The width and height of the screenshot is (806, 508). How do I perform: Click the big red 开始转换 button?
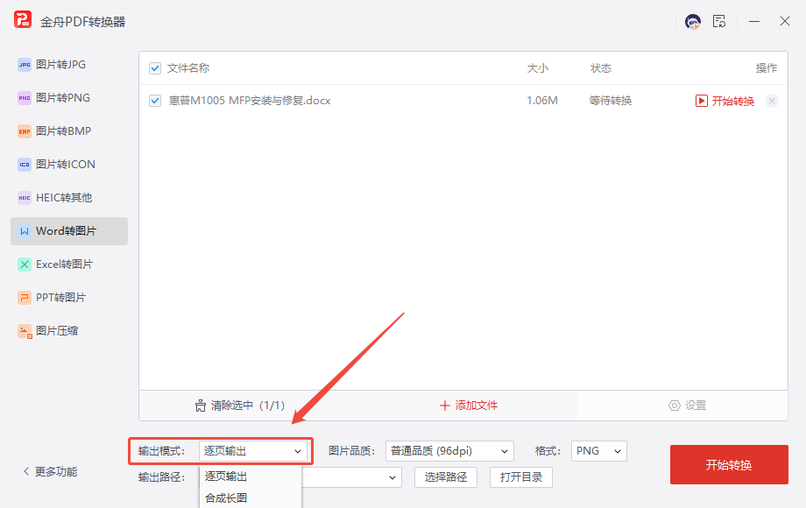[729, 465]
